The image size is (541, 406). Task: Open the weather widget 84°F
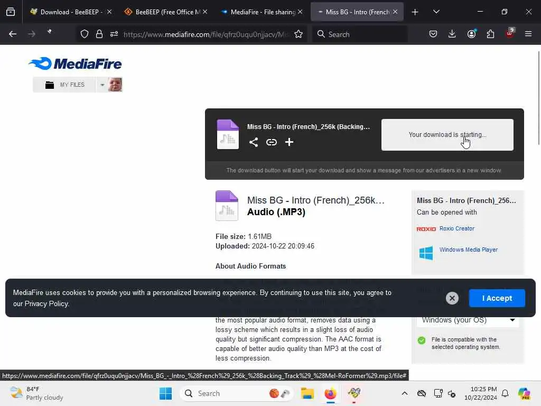[x=36, y=393]
